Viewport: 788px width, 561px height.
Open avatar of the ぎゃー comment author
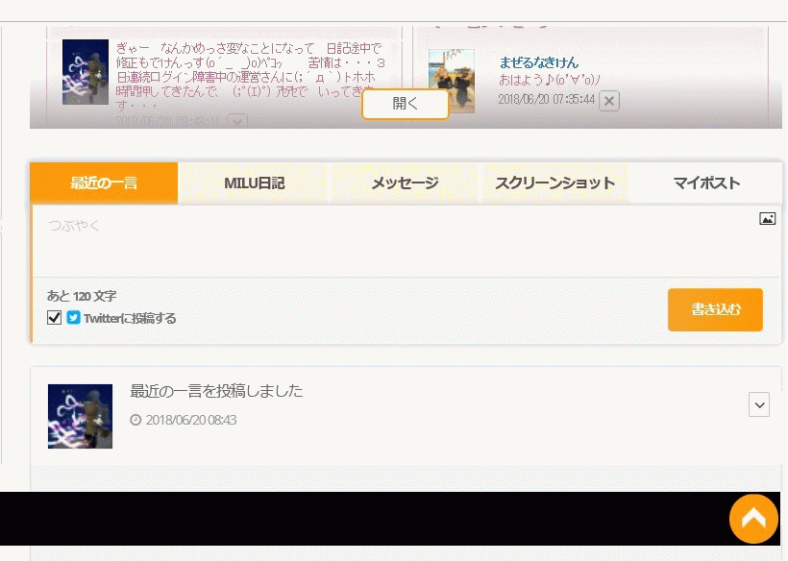pos(86,72)
